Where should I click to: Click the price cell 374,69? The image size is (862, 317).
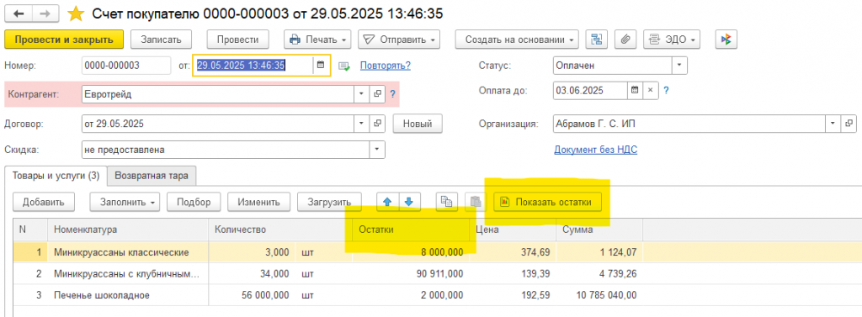coord(512,252)
